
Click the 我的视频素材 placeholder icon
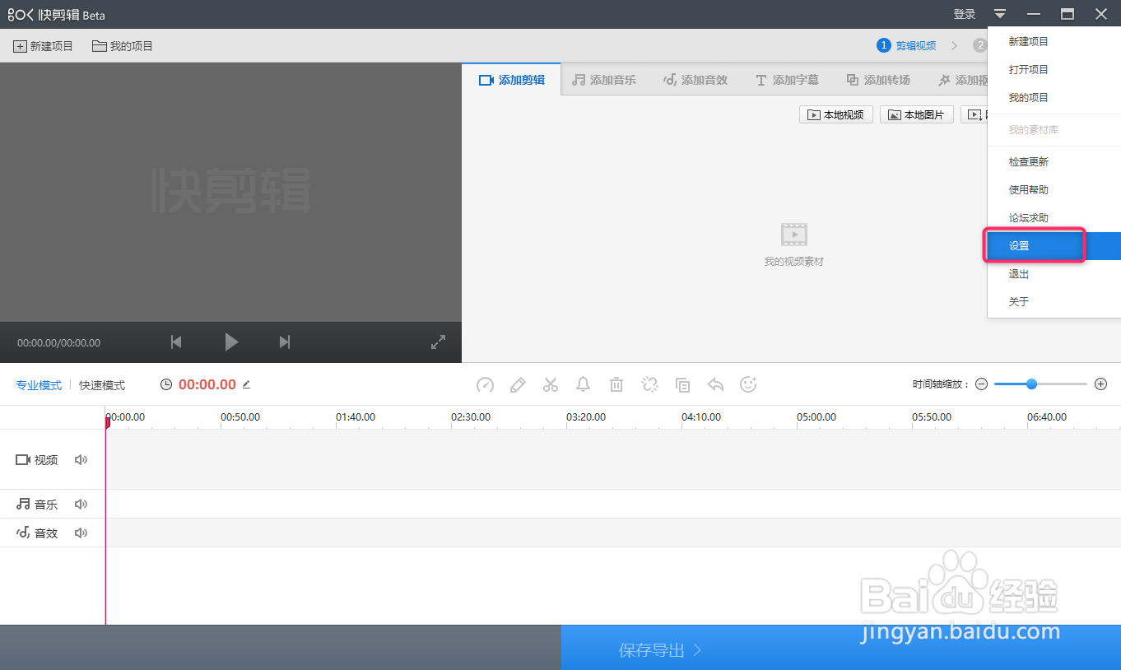(x=794, y=235)
